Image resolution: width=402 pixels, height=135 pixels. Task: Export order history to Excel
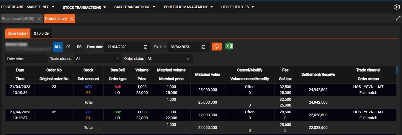click(229, 46)
